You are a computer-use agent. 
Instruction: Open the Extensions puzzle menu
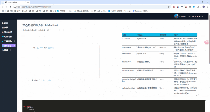pos(198,7)
